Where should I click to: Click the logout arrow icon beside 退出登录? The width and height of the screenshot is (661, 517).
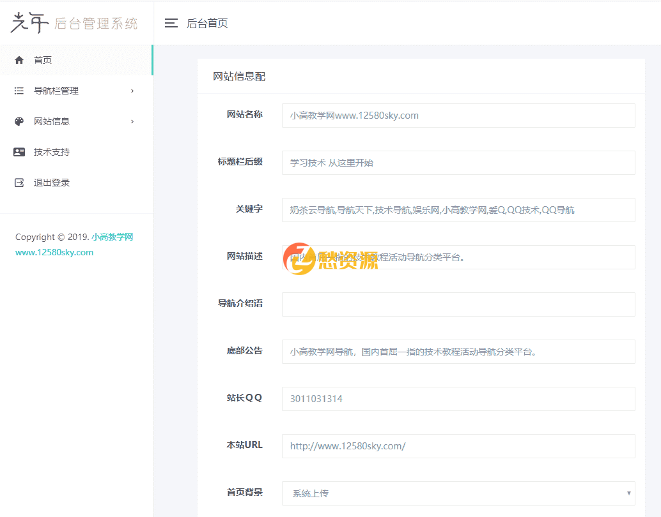(x=19, y=182)
